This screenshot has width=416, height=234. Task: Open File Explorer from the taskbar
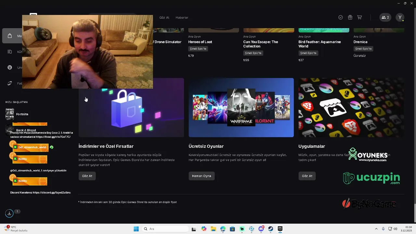(x=213, y=229)
